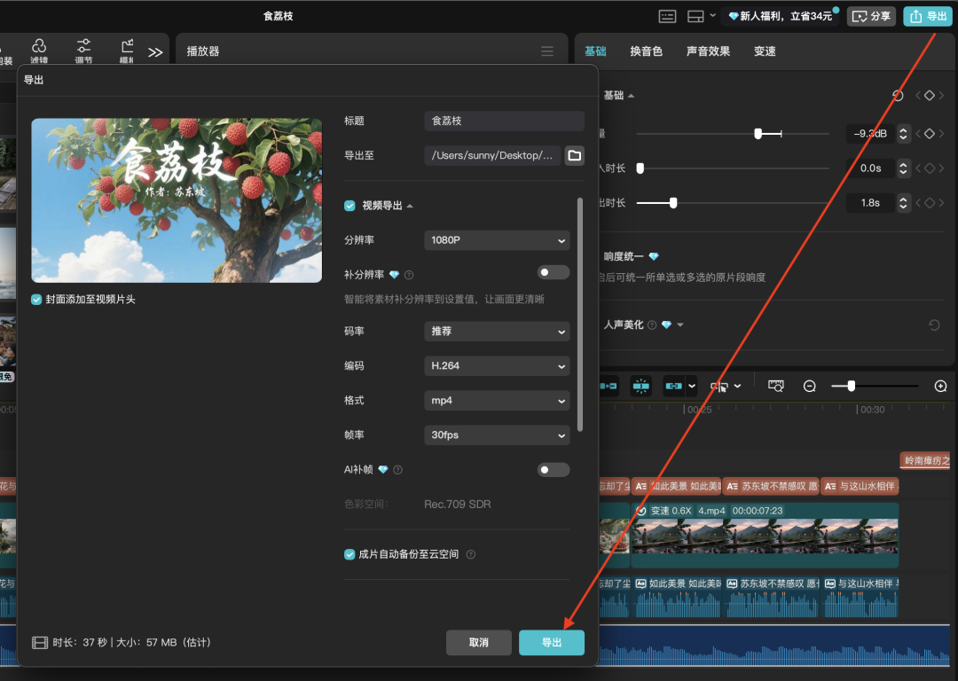958x681 pixels.
Task: Open the layout switcher icon in title bar
Action: coord(695,16)
